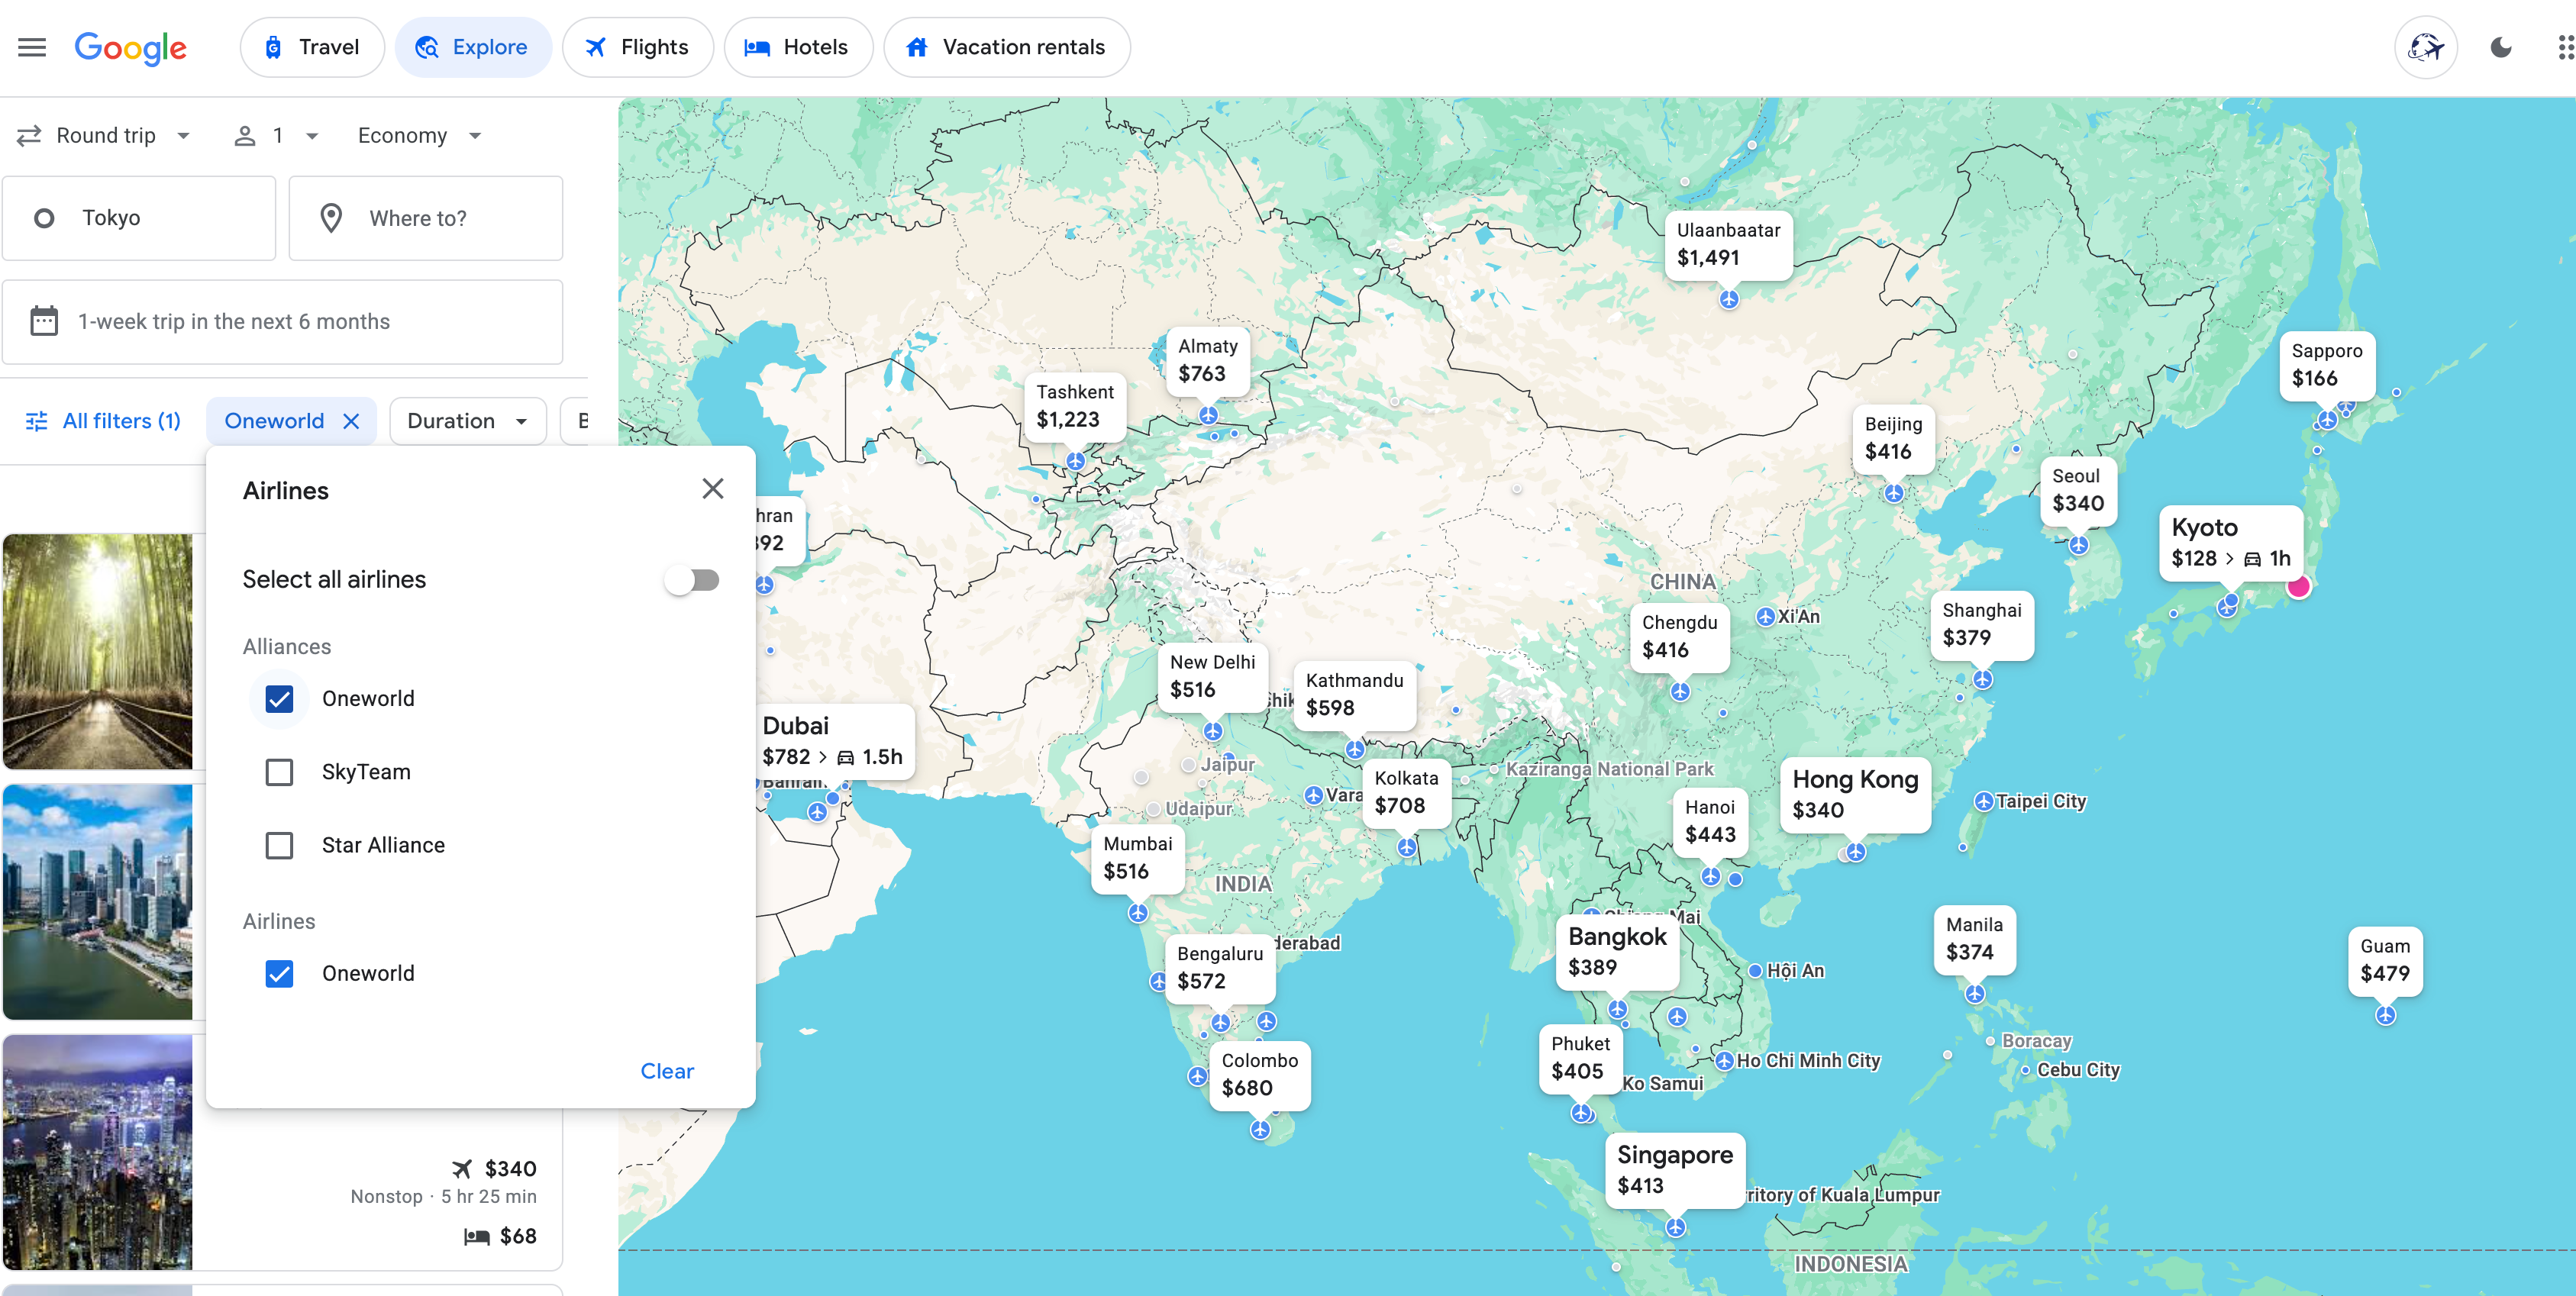Click the Tokyo origin pink marker
The image size is (2576, 1296).
2299,587
